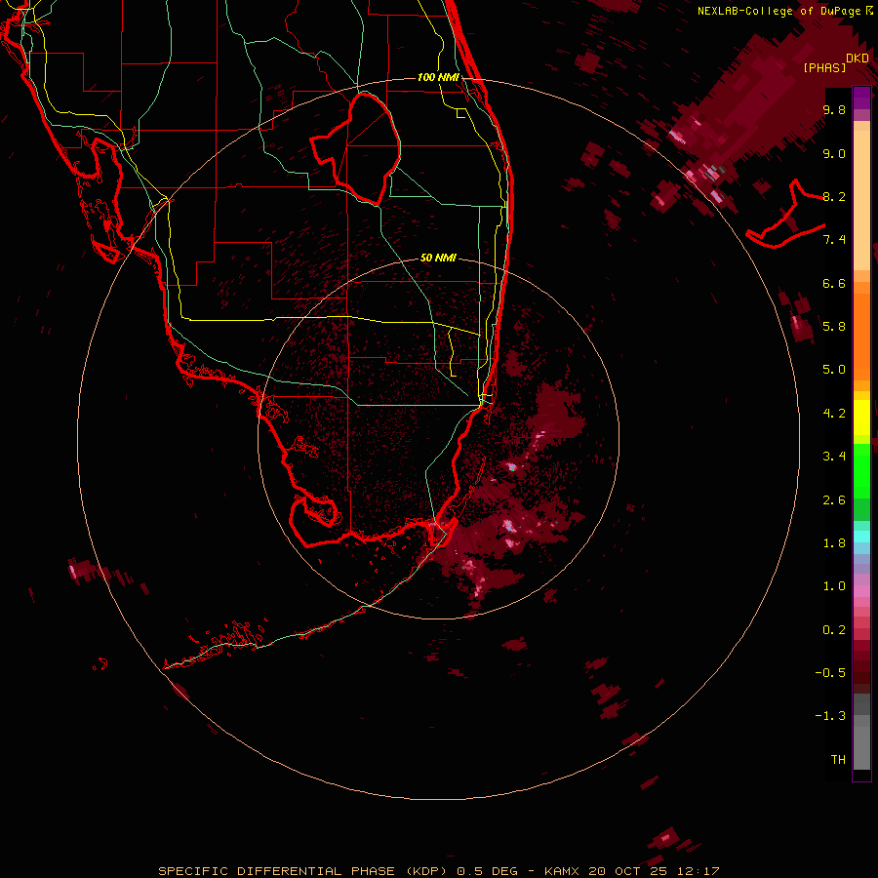Click the logo mark after DuPage text
Viewport: 878px width, 878px height.
click(869, 10)
